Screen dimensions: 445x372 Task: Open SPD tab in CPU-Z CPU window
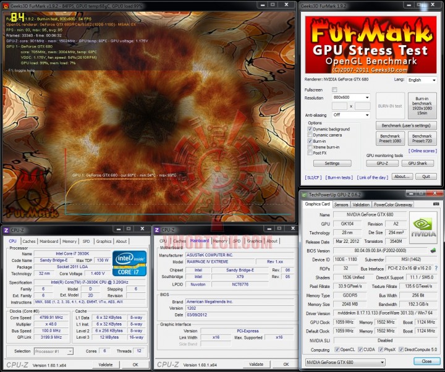[x=86, y=241]
